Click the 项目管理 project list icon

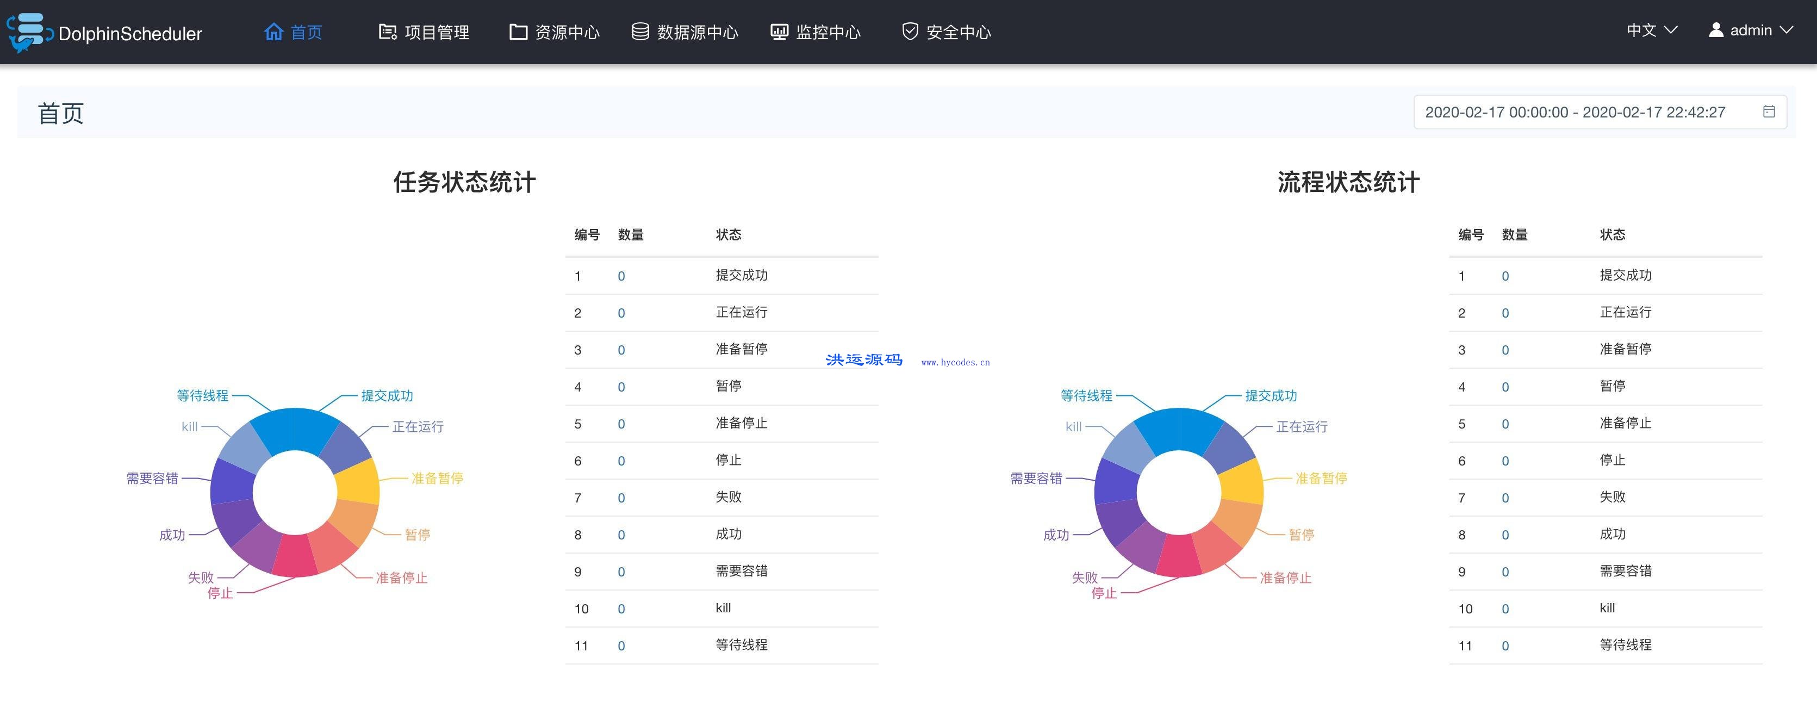click(x=387, y=32)
